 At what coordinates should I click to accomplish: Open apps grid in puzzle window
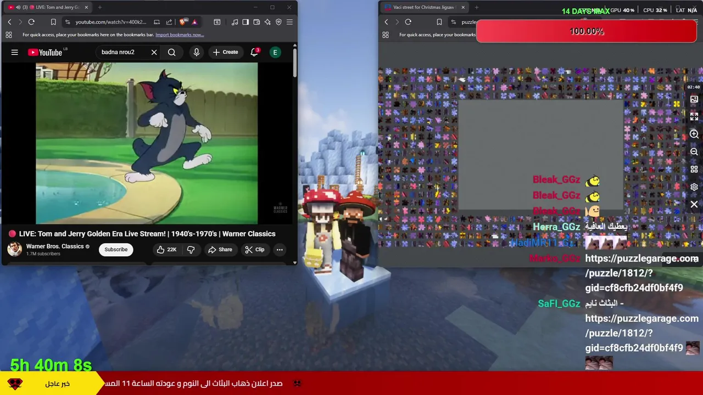[386, 35]
